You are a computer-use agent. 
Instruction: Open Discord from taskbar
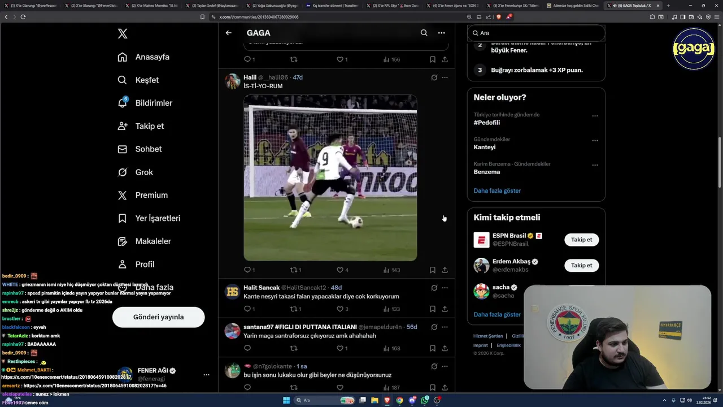point(412,400)
